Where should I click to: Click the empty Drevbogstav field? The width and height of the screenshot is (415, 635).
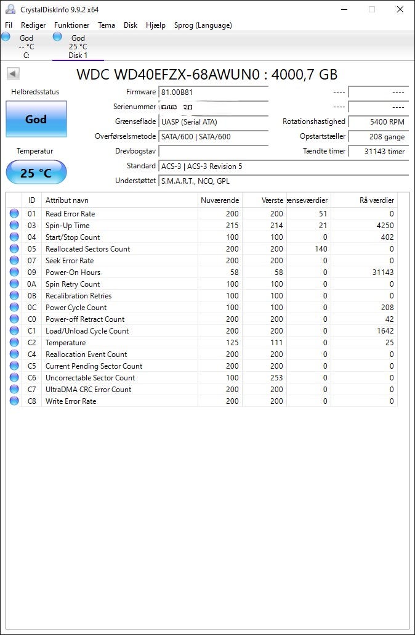click(x=213, y=152)
